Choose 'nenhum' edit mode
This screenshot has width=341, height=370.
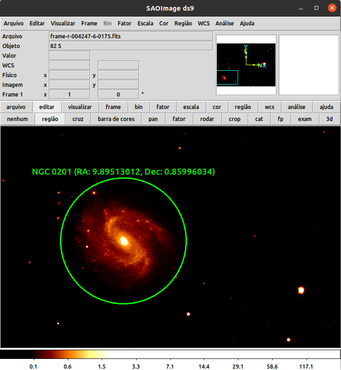click(17, 119)
